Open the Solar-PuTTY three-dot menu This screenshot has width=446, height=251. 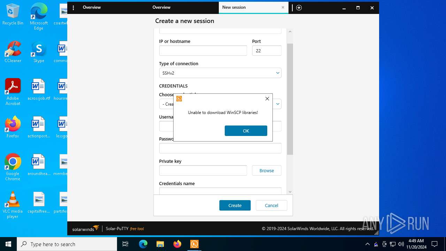(x=73, y=8)
